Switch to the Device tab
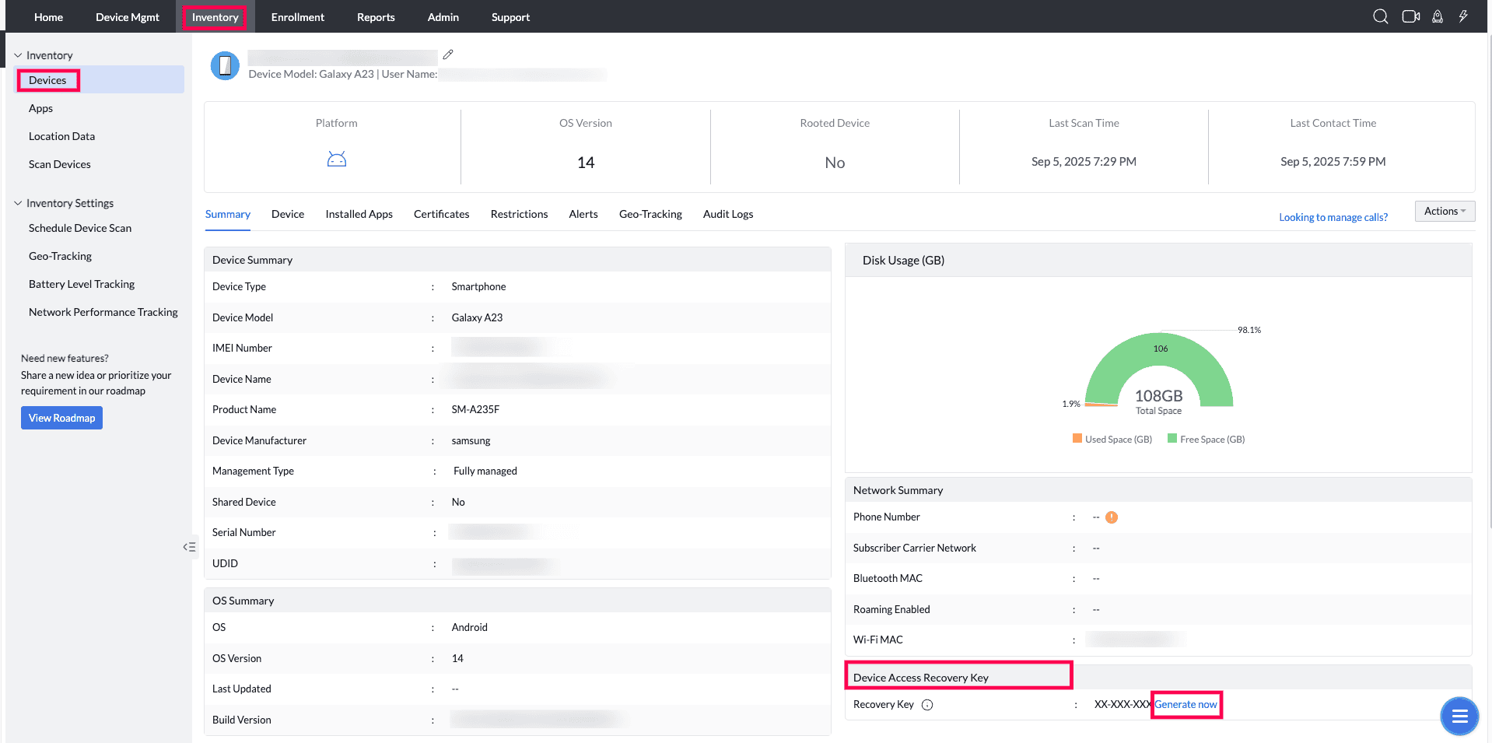 click(288, 214)
